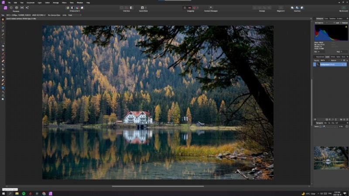The image size is (349, 196).
Task: Open the Filters menu
Action: (x=64, y=2)
